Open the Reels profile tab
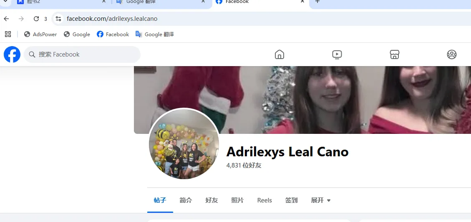The height and width of the screenshot is (222, 471). click(x=264, y=200)
